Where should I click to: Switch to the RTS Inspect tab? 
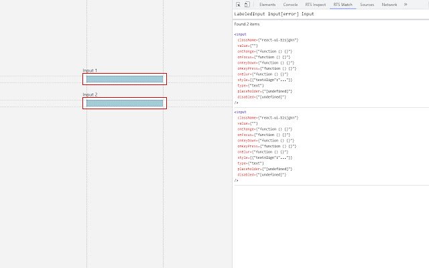316,5
